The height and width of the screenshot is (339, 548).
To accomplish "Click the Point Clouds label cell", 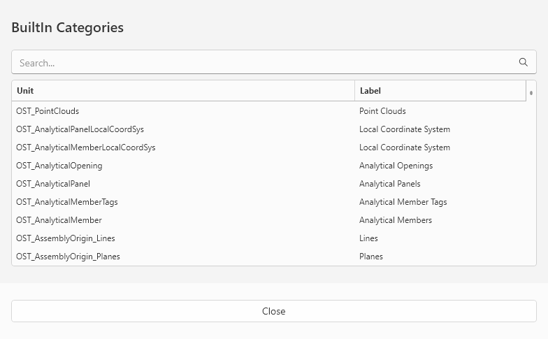I will (x=382, y=111).
